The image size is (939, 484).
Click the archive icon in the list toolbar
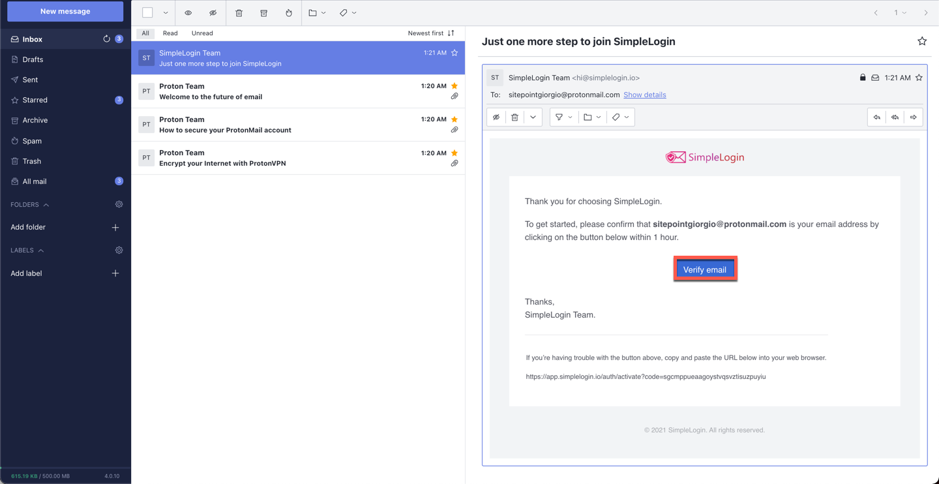pyautogui.click(x=263, y=13)
